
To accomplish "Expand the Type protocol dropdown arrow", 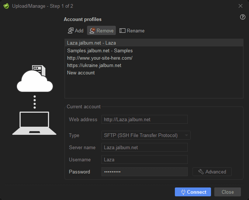I will coord(186,135).
